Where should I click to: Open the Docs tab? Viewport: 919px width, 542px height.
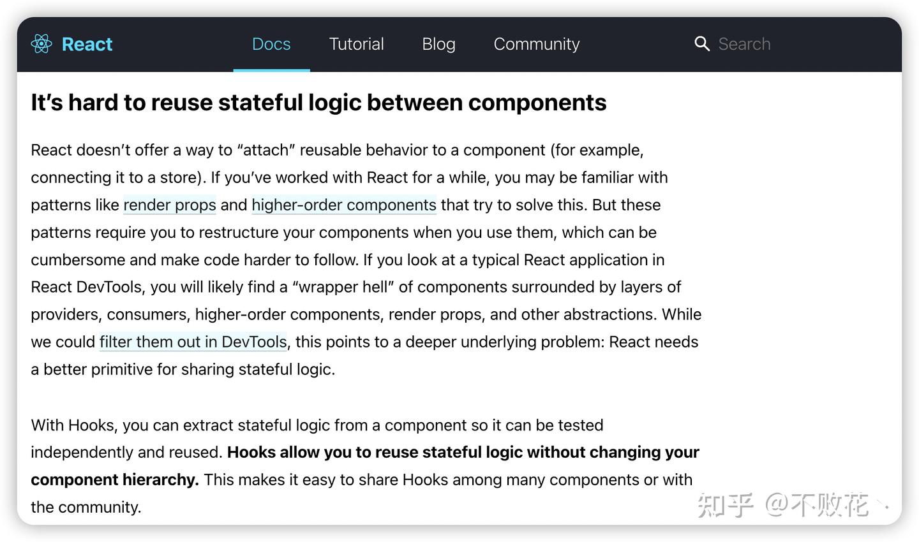click(x=271, y=44)
